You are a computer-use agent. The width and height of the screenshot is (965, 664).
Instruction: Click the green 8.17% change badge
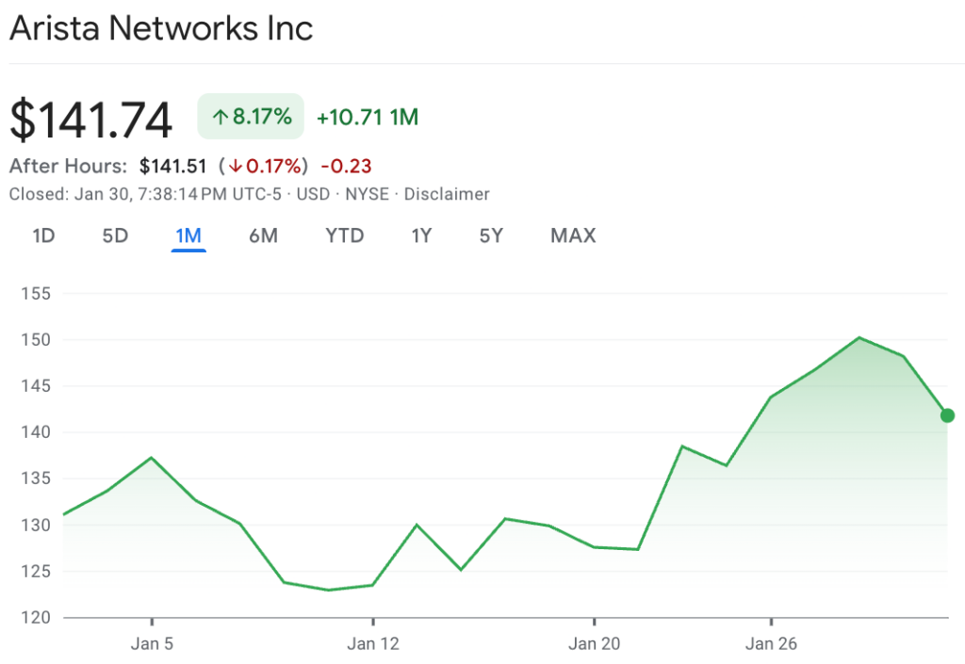coord(251,117)
